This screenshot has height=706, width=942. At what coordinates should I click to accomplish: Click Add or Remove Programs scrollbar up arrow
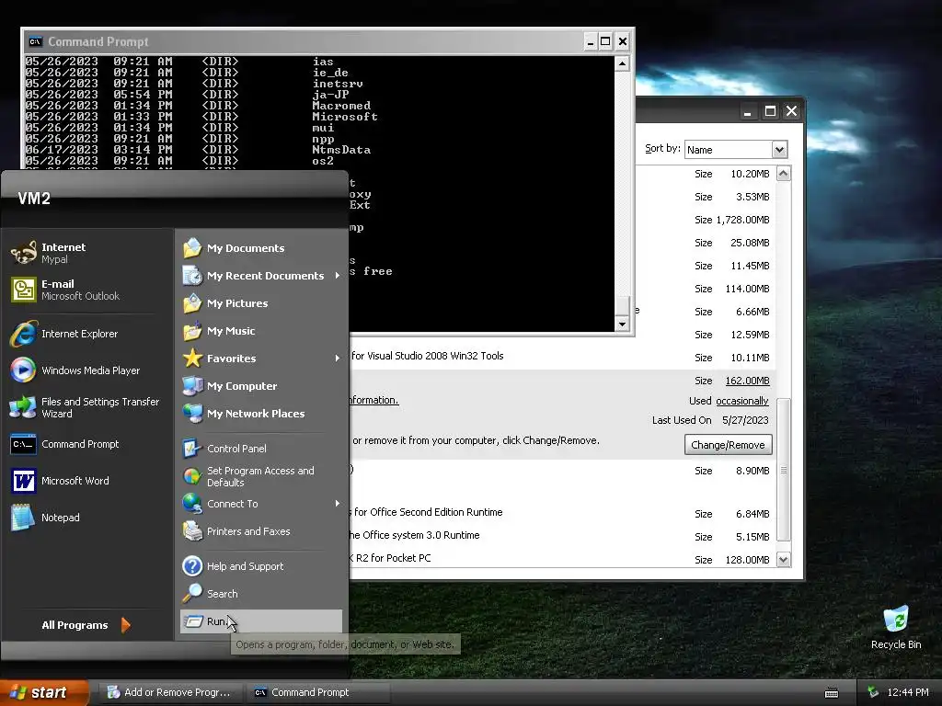point(784,174)
